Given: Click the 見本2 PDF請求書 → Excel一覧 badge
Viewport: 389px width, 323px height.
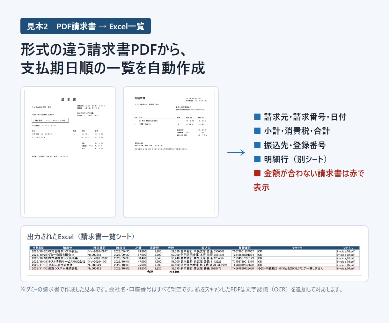Looking at the screenshot, I should pyautogui.click(x=85, y=26).
